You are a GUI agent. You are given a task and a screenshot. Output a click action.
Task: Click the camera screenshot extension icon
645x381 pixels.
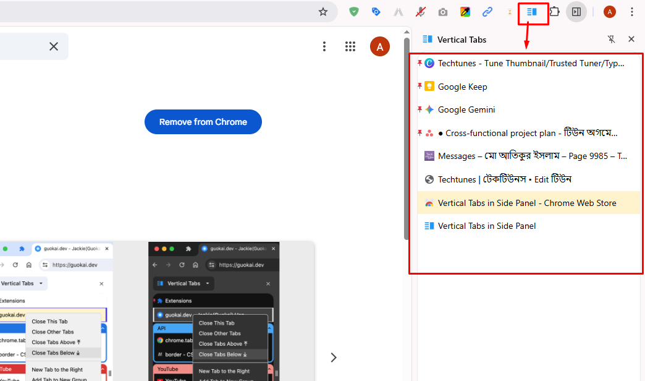tap(443, 11)
